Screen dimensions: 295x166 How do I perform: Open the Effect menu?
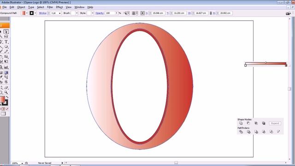[x=59, y=7]
